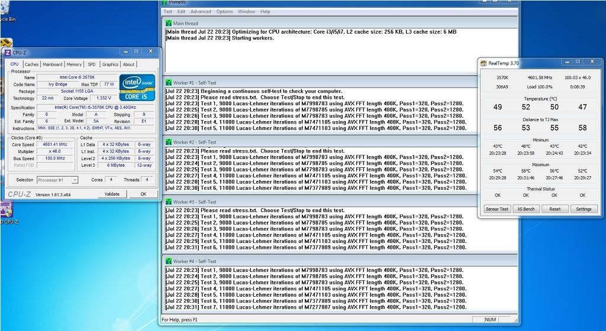Click the minimum temperature 48°C in RealTemp
Screen dimensions: 606x331
526,146
